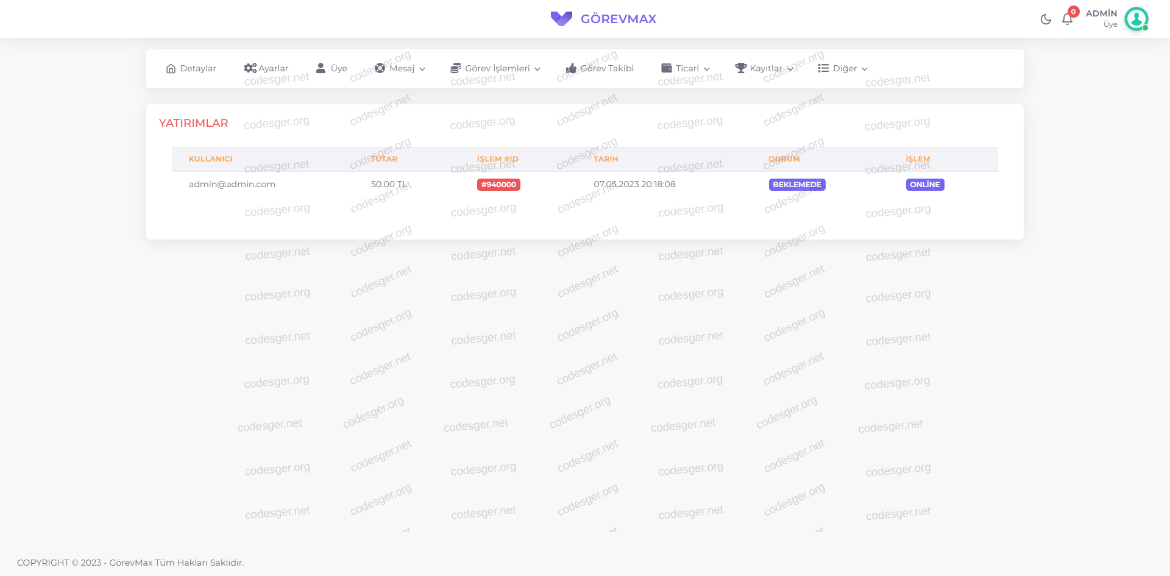1170x576 pixels.
Task: Click the user icon for Üye
Action: pyautogui.click(x=321, y=68)
